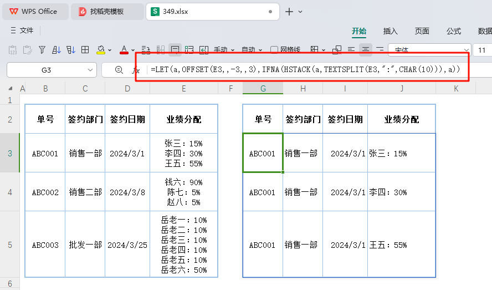The height and width of the screenshot is (290, 492).
Task: Click cell with 钱六：90% list
Action: coord(184,192)
